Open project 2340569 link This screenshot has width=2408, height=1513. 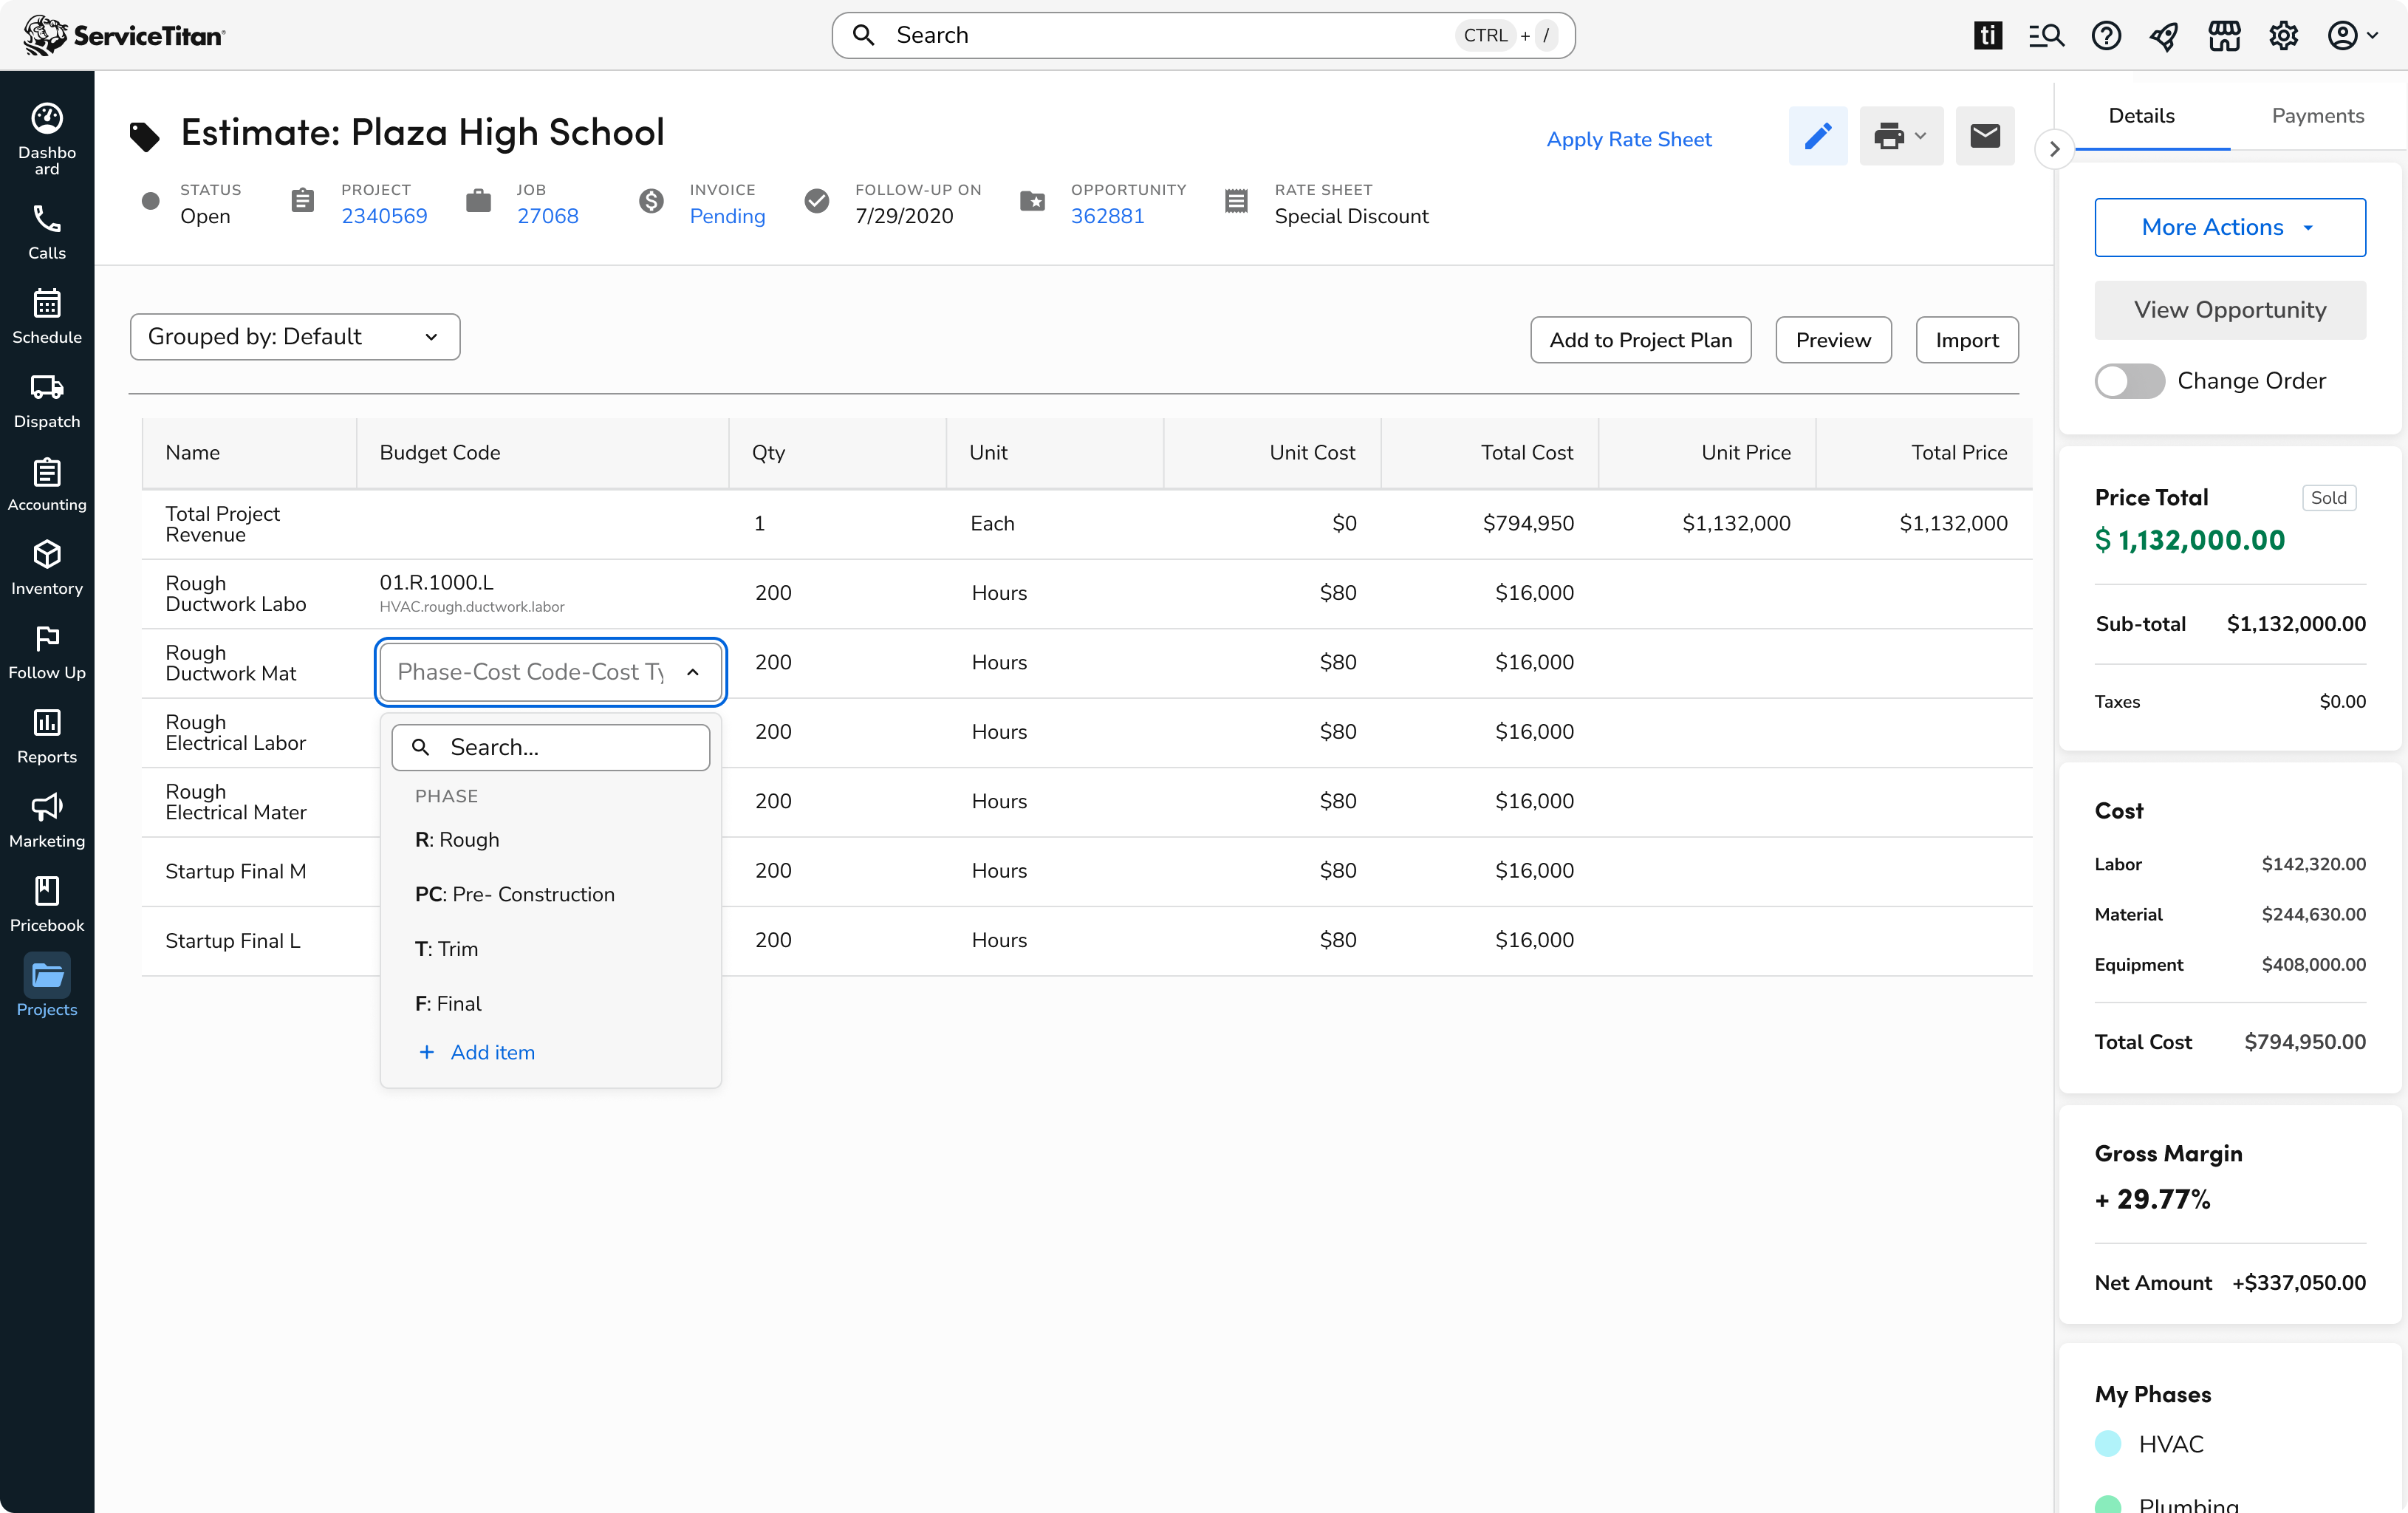(x=384, y=216)
